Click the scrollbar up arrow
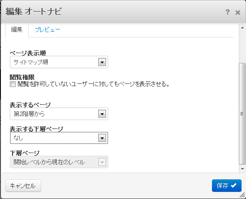246x199 pixels. (242, 28)
